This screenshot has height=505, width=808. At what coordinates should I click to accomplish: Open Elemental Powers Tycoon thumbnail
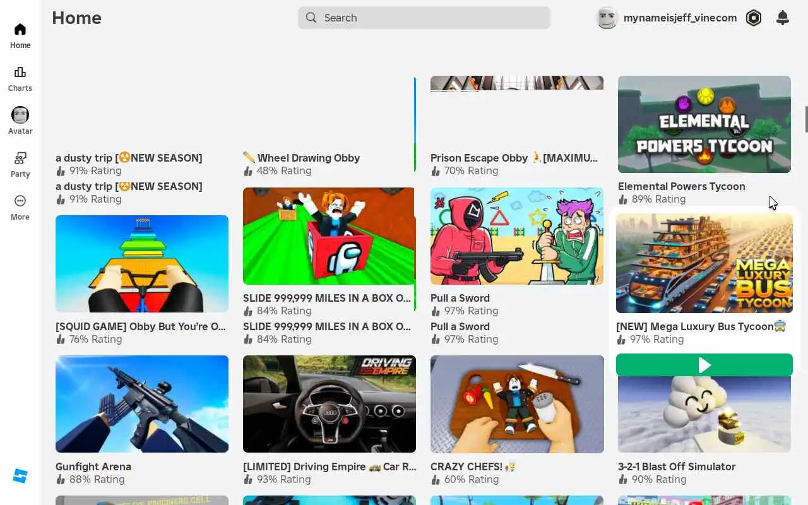tap(704, 124)
